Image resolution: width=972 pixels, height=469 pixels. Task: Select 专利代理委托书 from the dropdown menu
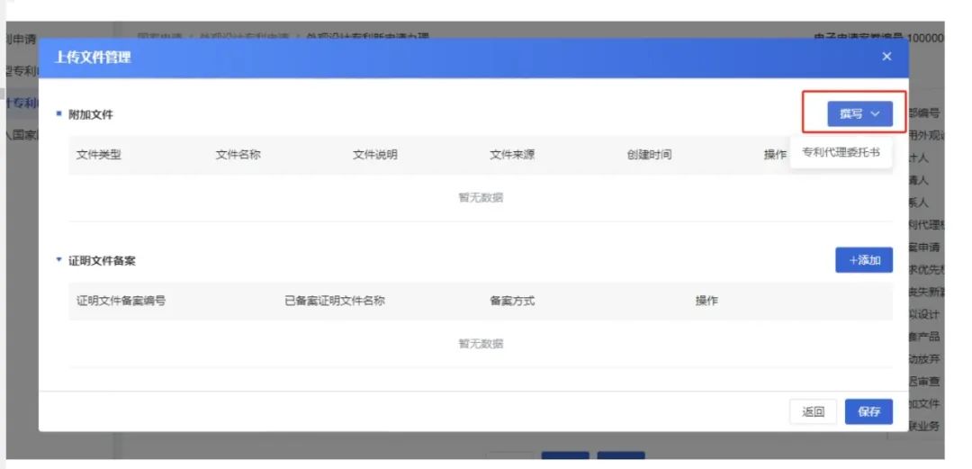[841, 152]
